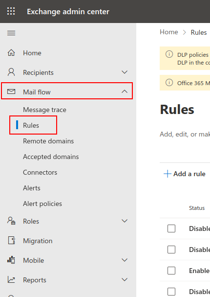This screenshot has height=297, width=210.
Task: Click the Roles label in sidebar
Action: tap(31, 221)
